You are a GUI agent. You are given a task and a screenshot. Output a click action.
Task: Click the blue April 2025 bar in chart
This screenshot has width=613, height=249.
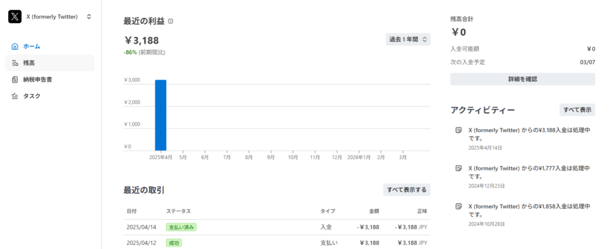click(160, 115)
